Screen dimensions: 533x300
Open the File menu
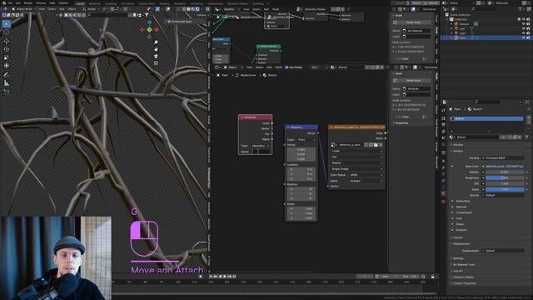click(x=10, y=3)
